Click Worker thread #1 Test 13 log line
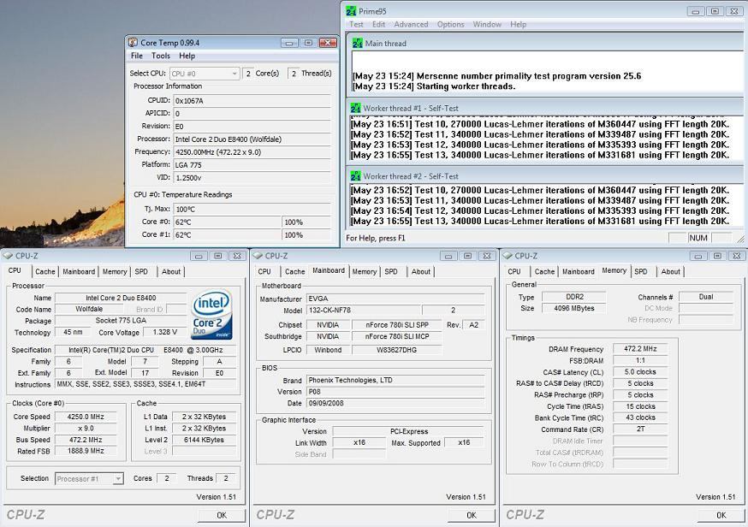Image resolution: width=748 pixels, height=527 pixels. click(x=540, y=155)
